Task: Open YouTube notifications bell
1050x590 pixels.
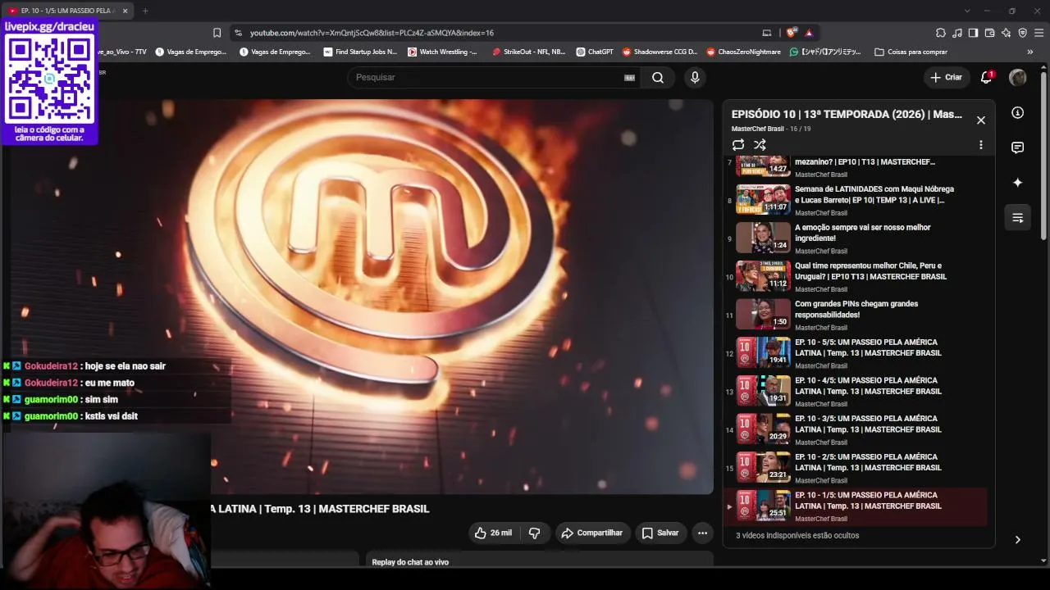Action: pyautogui.click(x=987, y=77)
